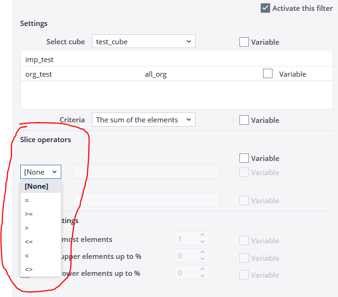Select the imp_test dimension row
Viewport: 338px width, 297px height.
click(40, 59)
